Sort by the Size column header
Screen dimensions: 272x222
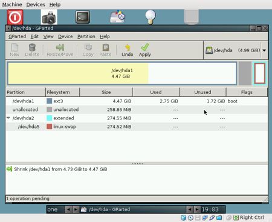point(106,92)
